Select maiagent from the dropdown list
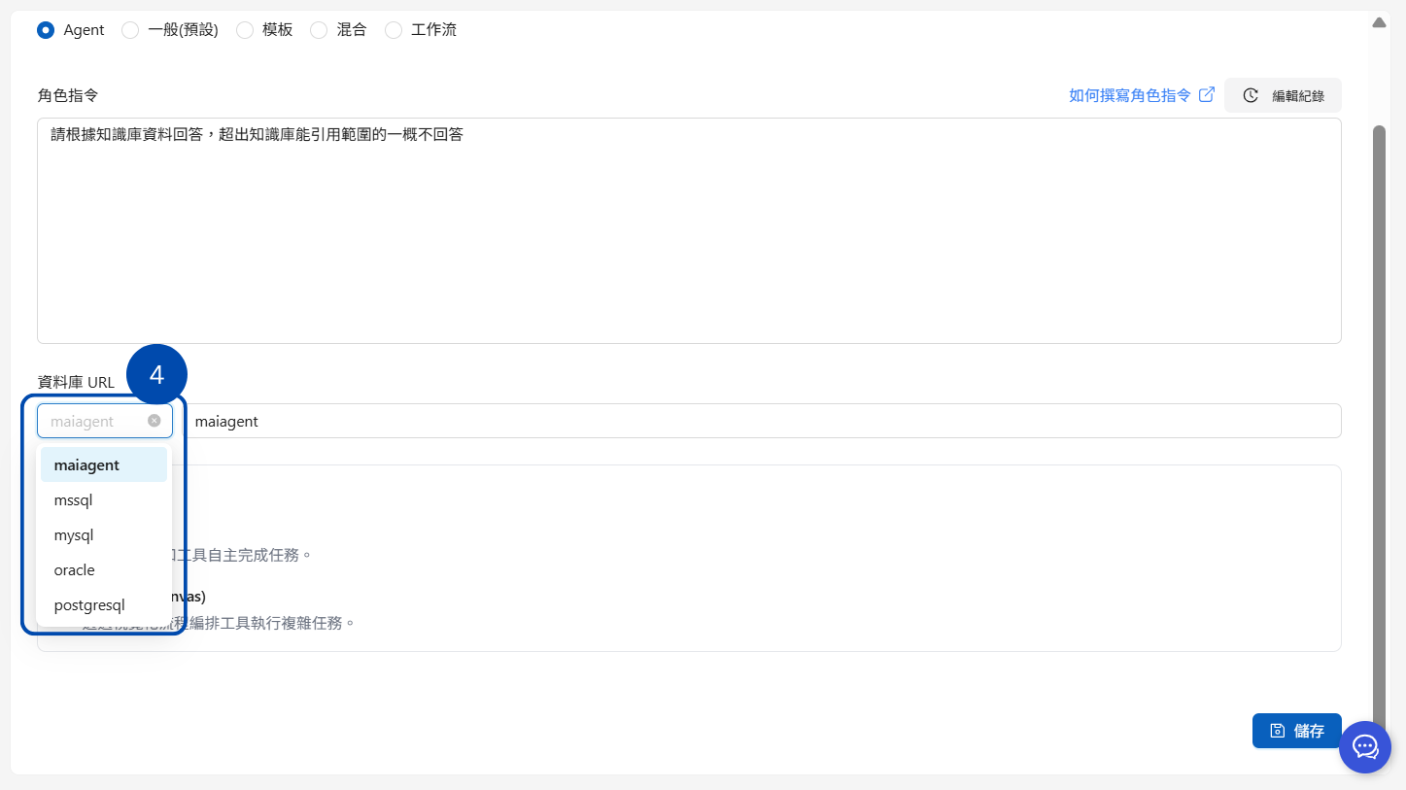Image resolution: width=1406 pixels, height=790 pixels. (x=86, y=465)
